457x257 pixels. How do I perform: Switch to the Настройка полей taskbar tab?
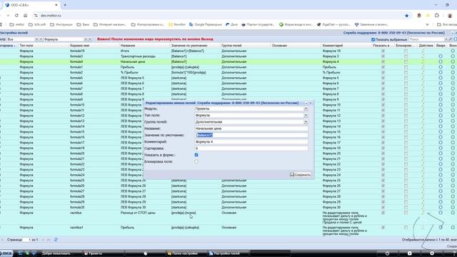[228, 253]
